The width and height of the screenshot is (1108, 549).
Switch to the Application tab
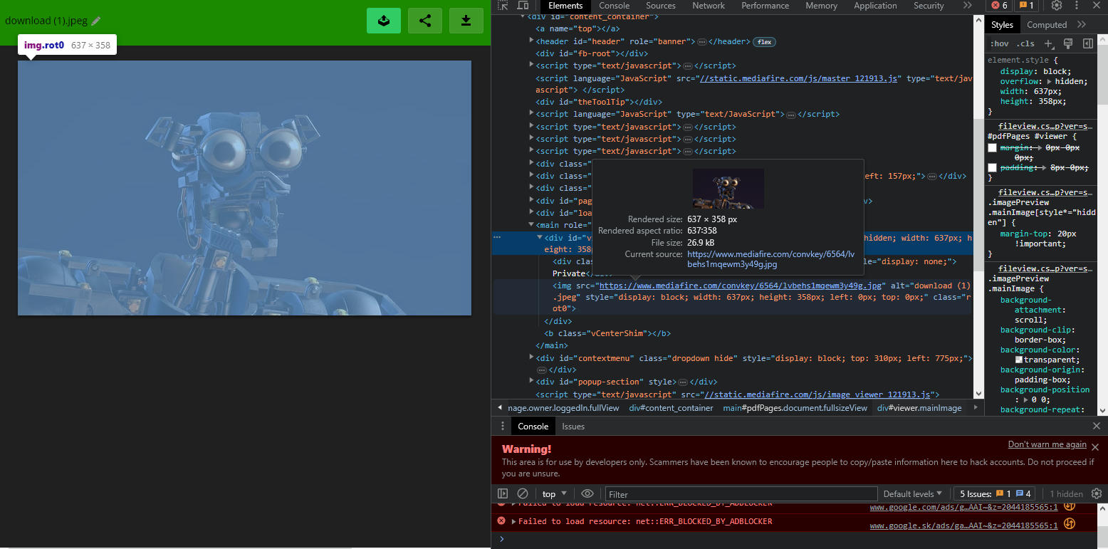(x=875, y=6)
